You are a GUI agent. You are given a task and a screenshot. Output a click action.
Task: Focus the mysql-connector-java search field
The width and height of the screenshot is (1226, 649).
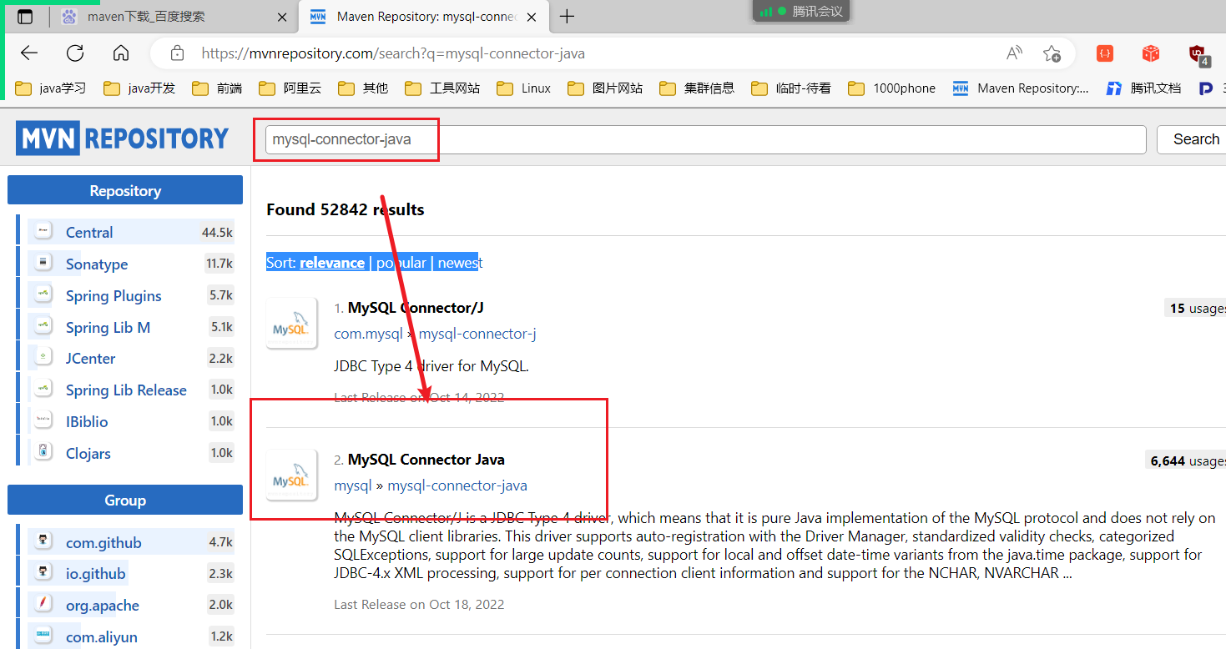tap(705, 139)
